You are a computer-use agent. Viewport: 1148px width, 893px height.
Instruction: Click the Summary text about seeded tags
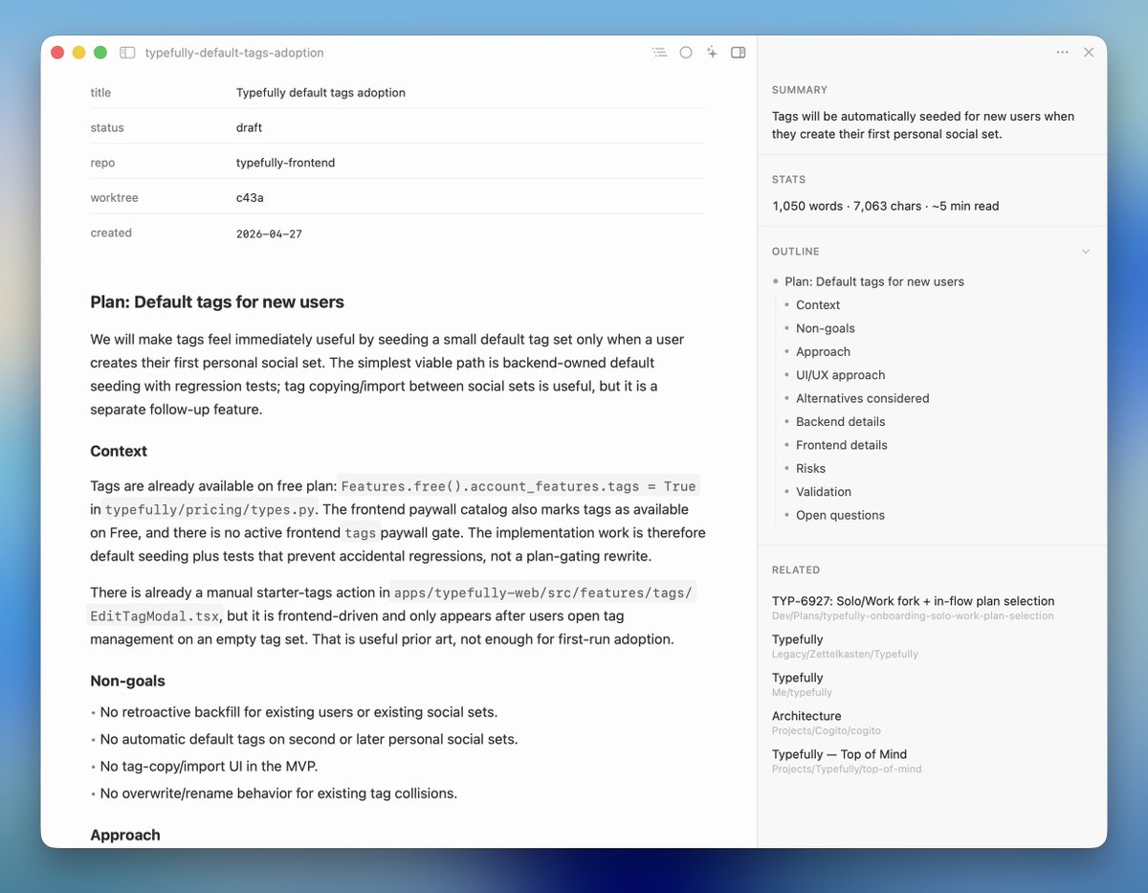pyautogui.click(x=923, y=125)
